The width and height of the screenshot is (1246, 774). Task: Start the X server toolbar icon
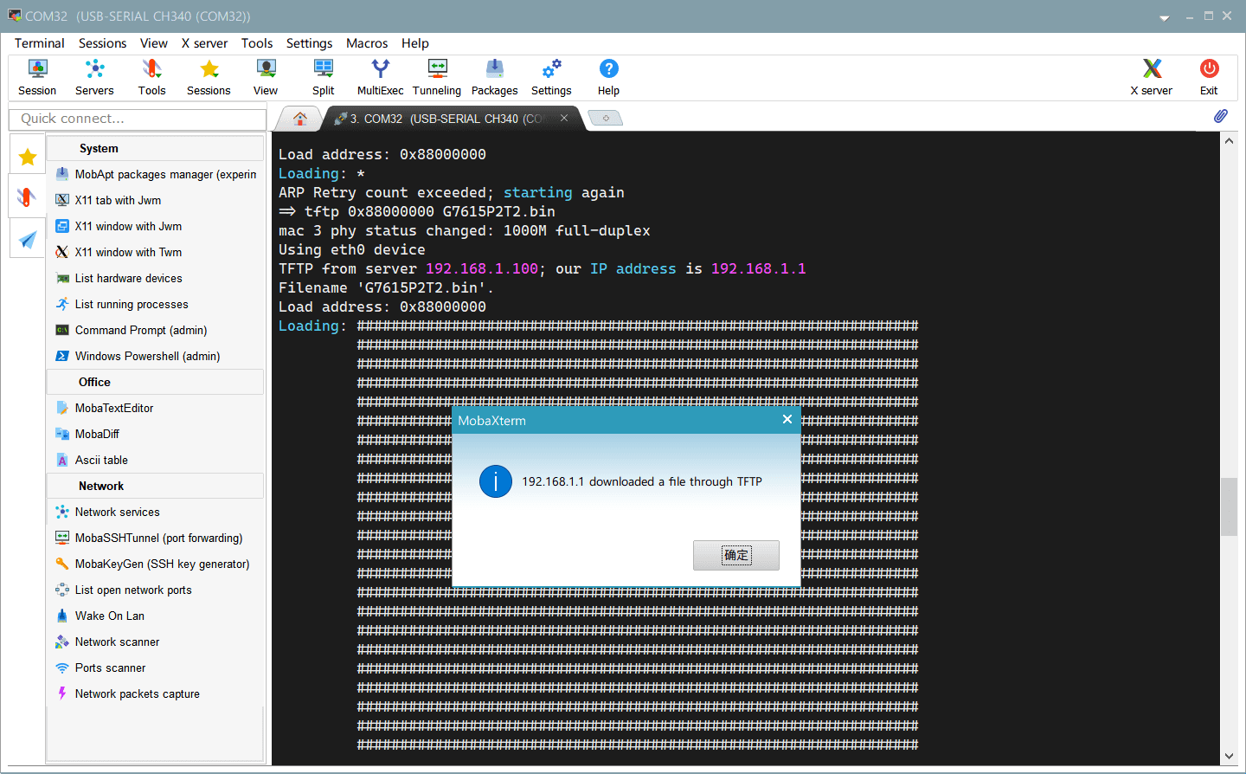(x=1152, y=77)
